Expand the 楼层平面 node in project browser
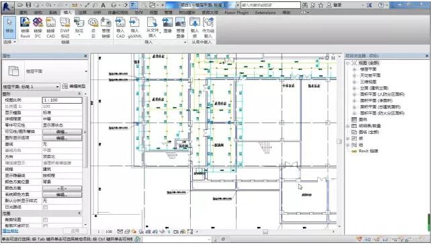 [355, 69]
